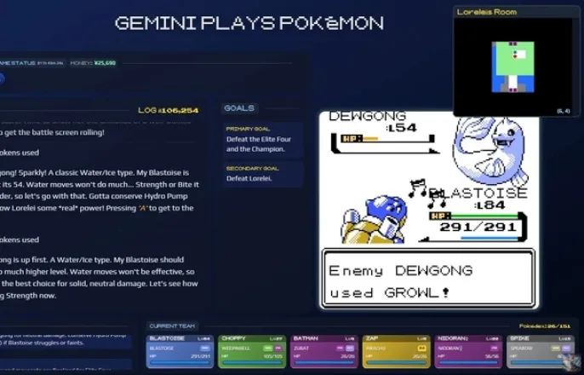Open the BATMAN Zubat team card
This screenshot has width=584, height=375.
pos(324,351)
